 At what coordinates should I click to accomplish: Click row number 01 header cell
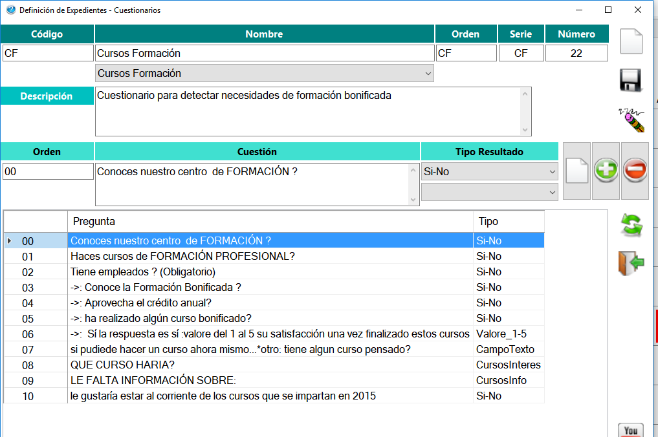click(x=36, y=256)
